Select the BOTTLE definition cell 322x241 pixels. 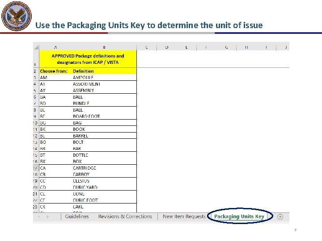[x=104, y=155]
